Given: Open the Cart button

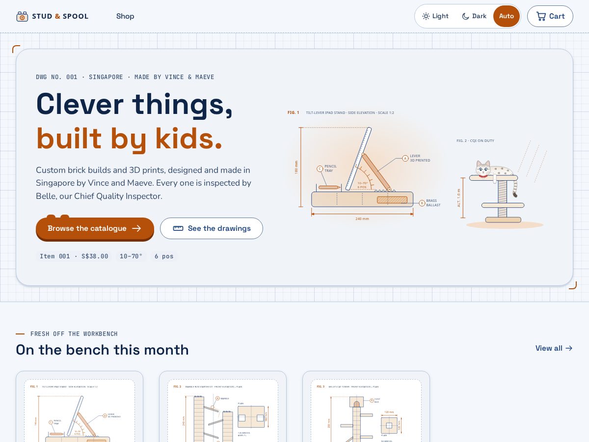Looking at the screenshot, I should (550, 16).
